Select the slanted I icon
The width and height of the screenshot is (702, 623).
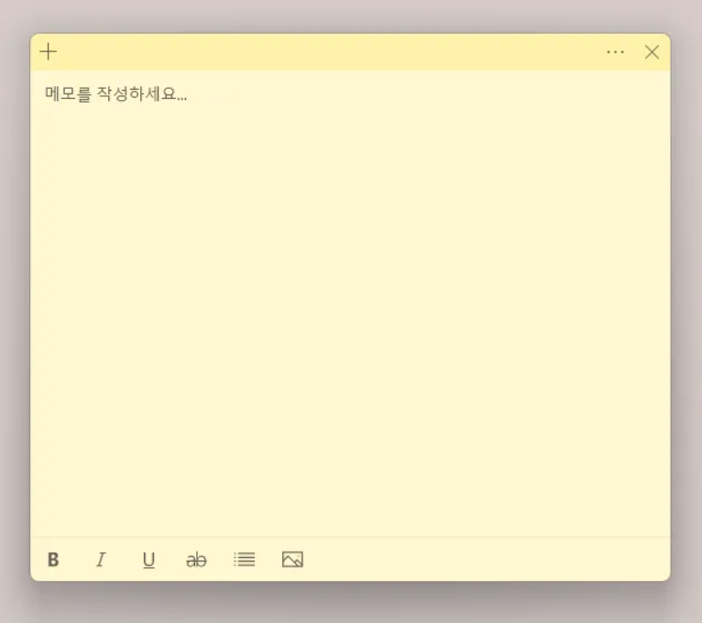101,560
